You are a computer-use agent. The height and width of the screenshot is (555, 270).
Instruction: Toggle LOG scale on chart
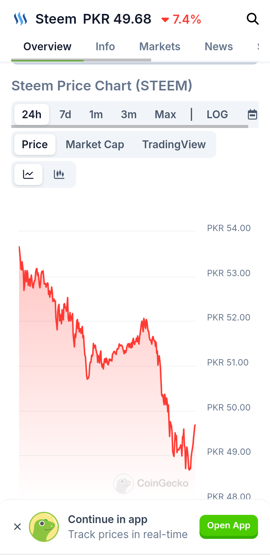(x=217, y=114)
